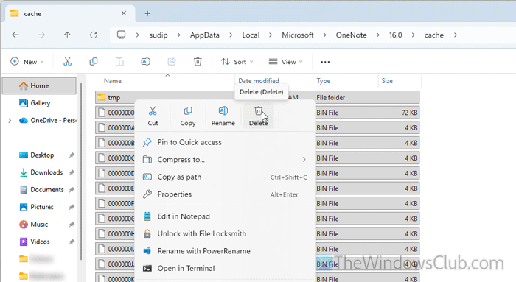Expand the OneDrive tree node
Screen dimensions: 516x282
[x=10, y=121]
